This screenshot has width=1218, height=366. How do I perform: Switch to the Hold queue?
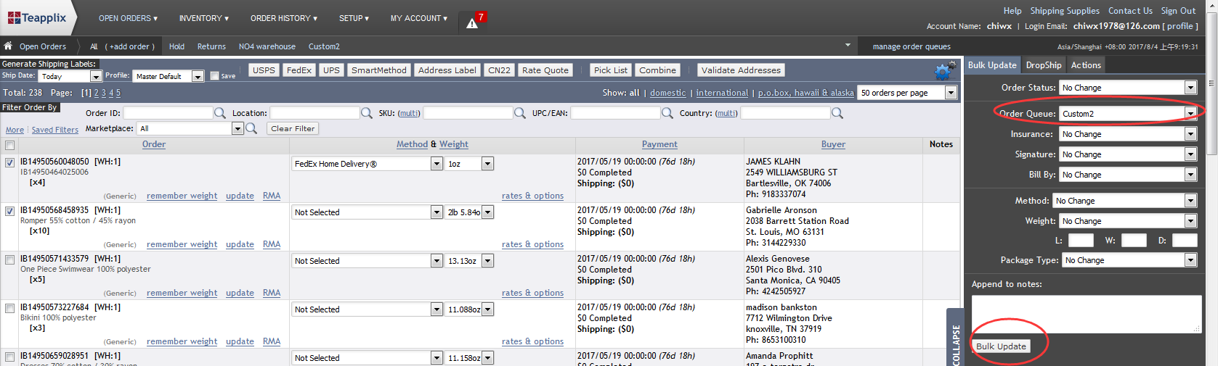pyautogui.click(x=176, y=46)
